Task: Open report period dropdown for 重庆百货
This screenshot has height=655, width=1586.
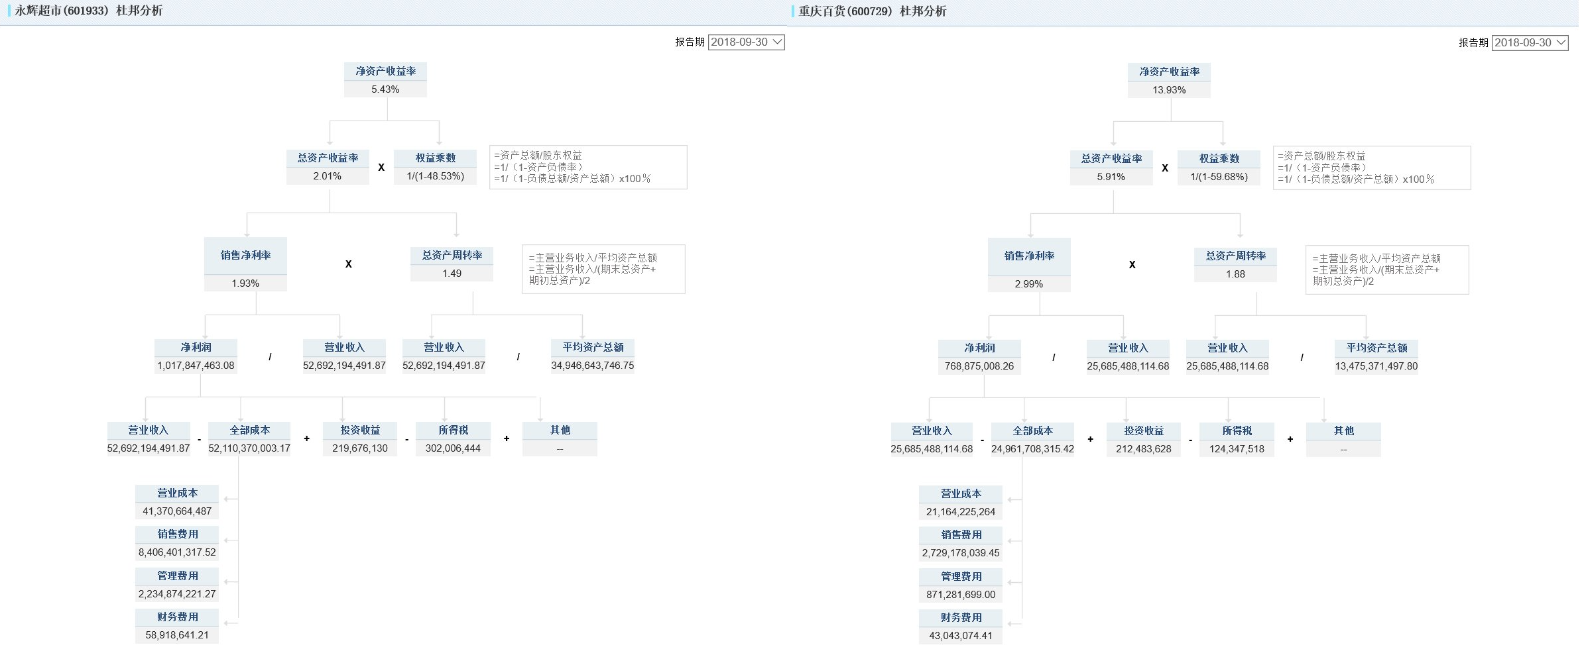Action: (1530, 43)
